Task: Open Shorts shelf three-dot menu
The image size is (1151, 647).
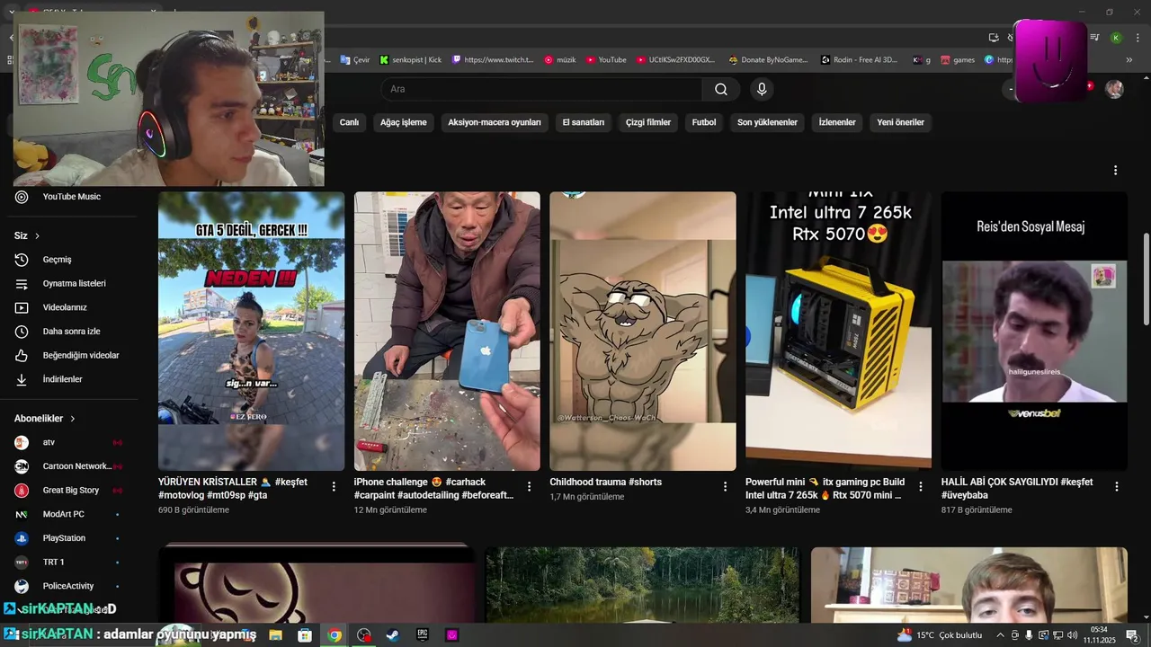Action: pyautogui.click(x=1115, y=170)
